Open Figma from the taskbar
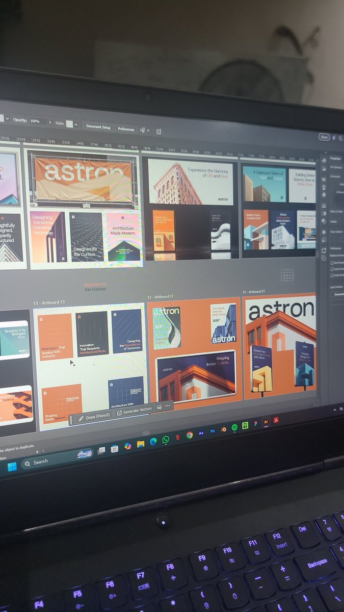Viewport: 344px width, 612px height. coord(255,423)
